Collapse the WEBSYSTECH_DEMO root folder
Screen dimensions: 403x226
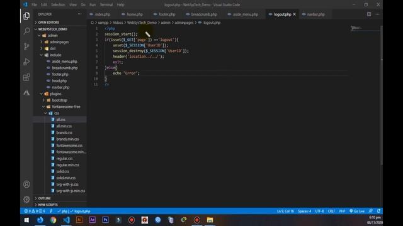click(52, 30)
